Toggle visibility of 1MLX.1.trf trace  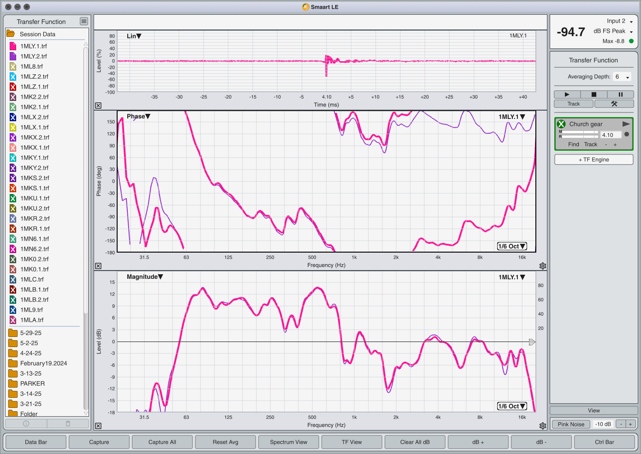[x=13, y=127]
